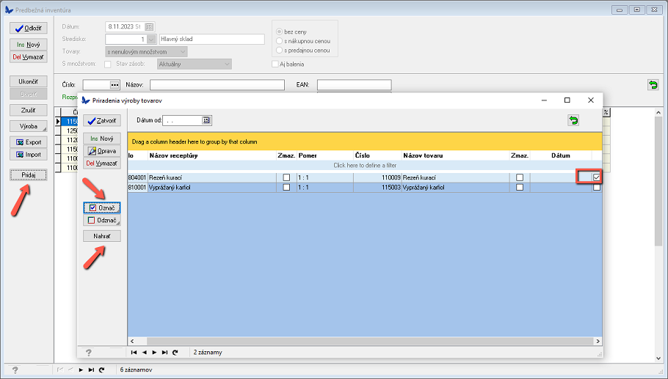Click the Názov search input field

coord(217,85)
